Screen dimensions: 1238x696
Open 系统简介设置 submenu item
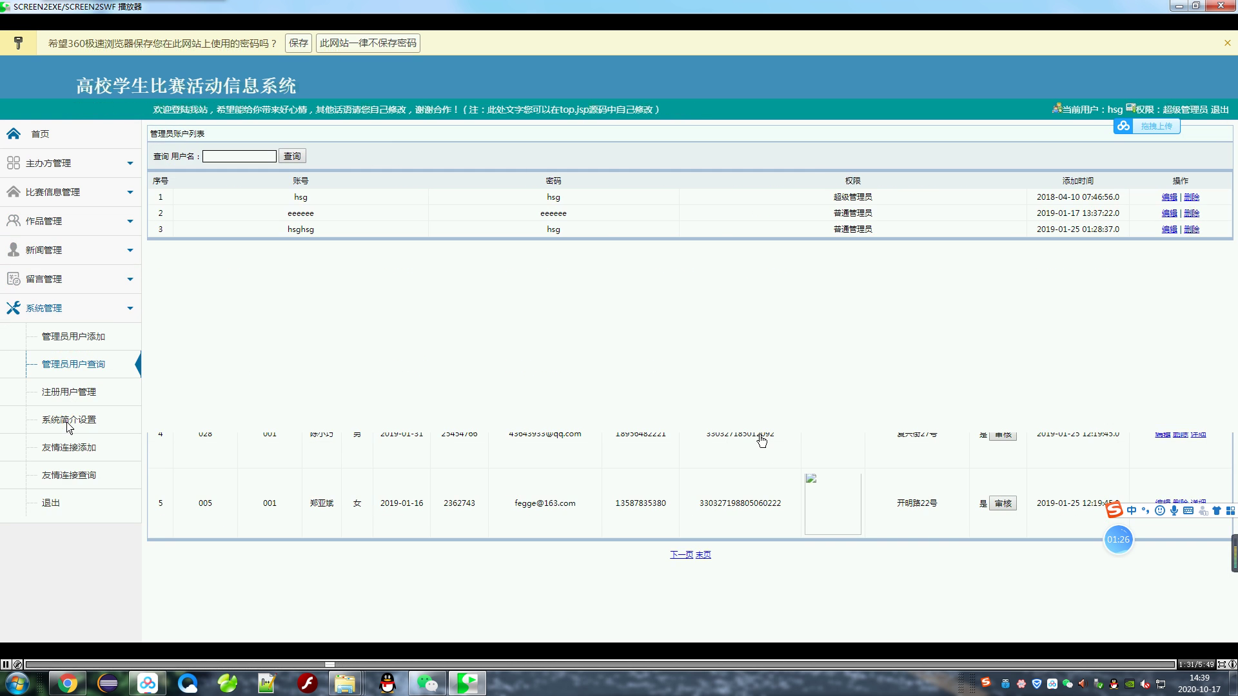[68, 420]
